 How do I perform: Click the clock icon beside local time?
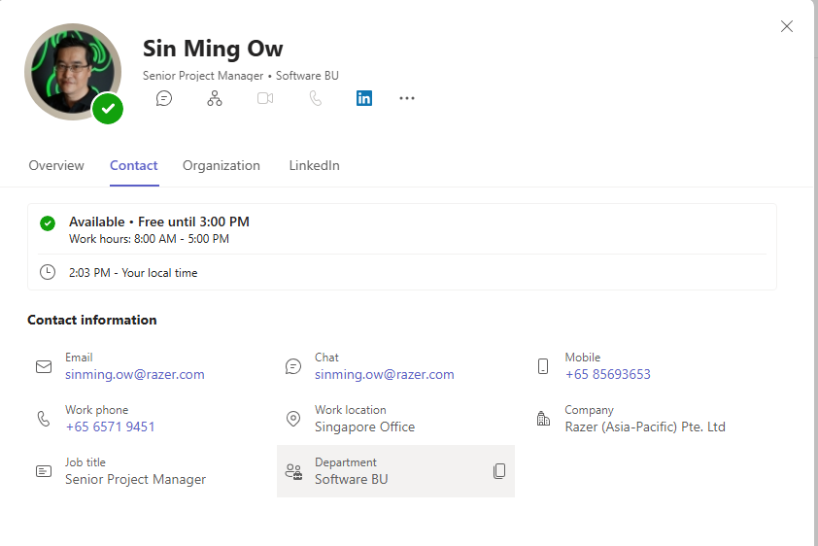pyautogui.click(x=48, y=272)
